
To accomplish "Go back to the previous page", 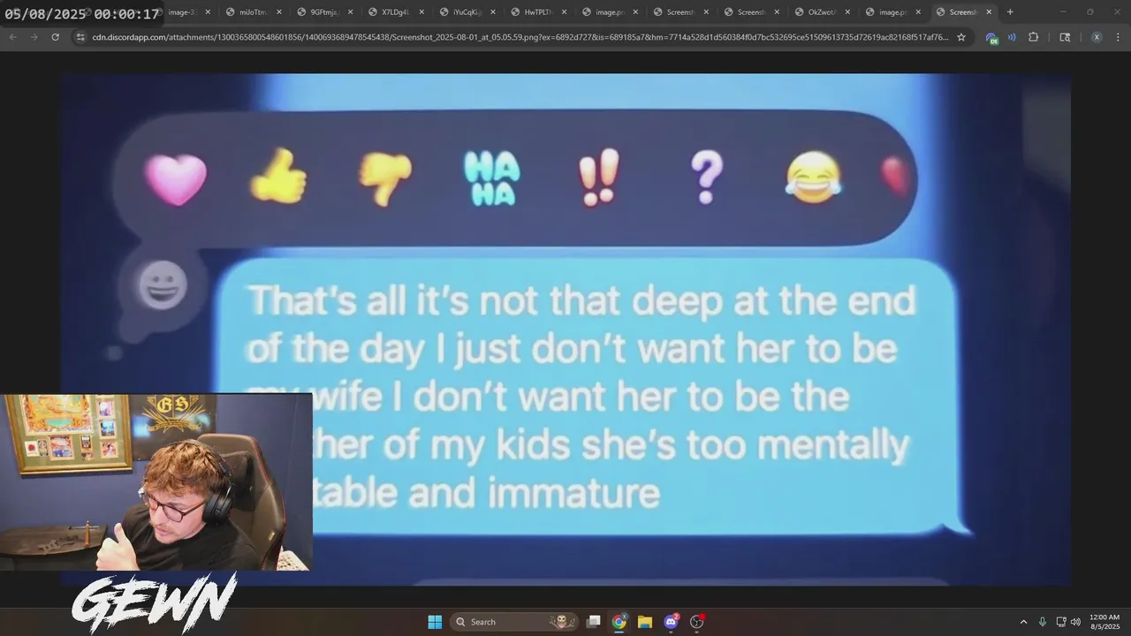I will pos(12,37).
